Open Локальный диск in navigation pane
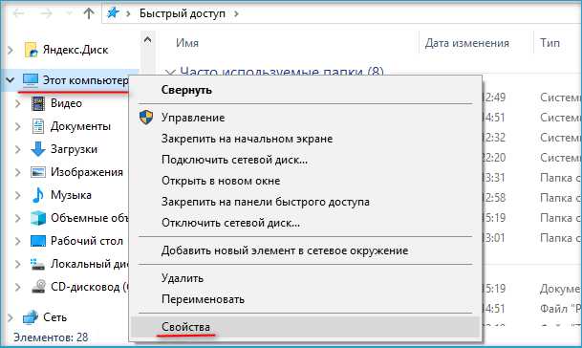 (x=90, y=264)
